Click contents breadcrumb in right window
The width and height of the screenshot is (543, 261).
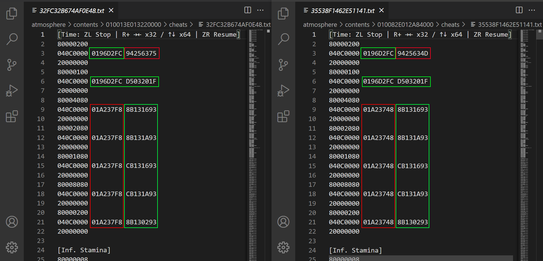click(357, 25)
